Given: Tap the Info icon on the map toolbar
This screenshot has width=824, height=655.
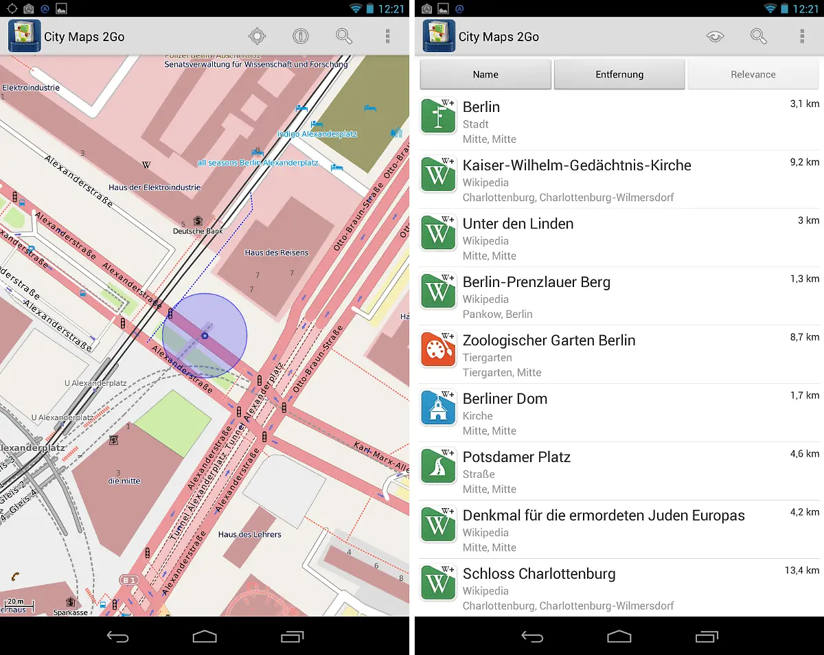Looking at the screenshot, I should [301, 36].
